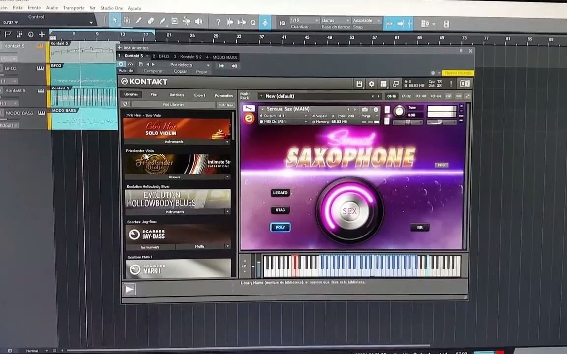Pin the instrument window
This screenshot has width=567, height=354.
(x=461, y=51)
